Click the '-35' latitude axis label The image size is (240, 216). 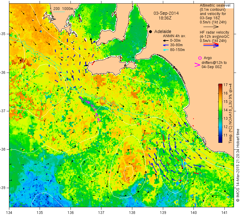pos(3,34)
